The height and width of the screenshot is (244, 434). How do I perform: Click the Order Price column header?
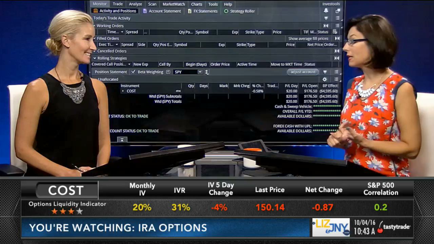click(x=220, y=64)
